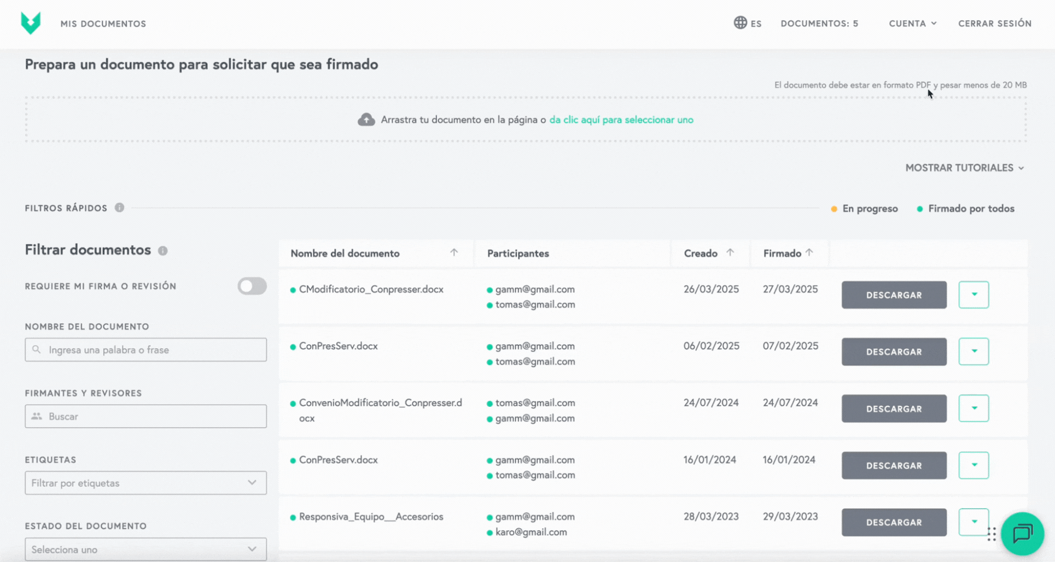
Task: Click the info icon beside FILTROS RÁPIDOS
Action: coord(120,208)
